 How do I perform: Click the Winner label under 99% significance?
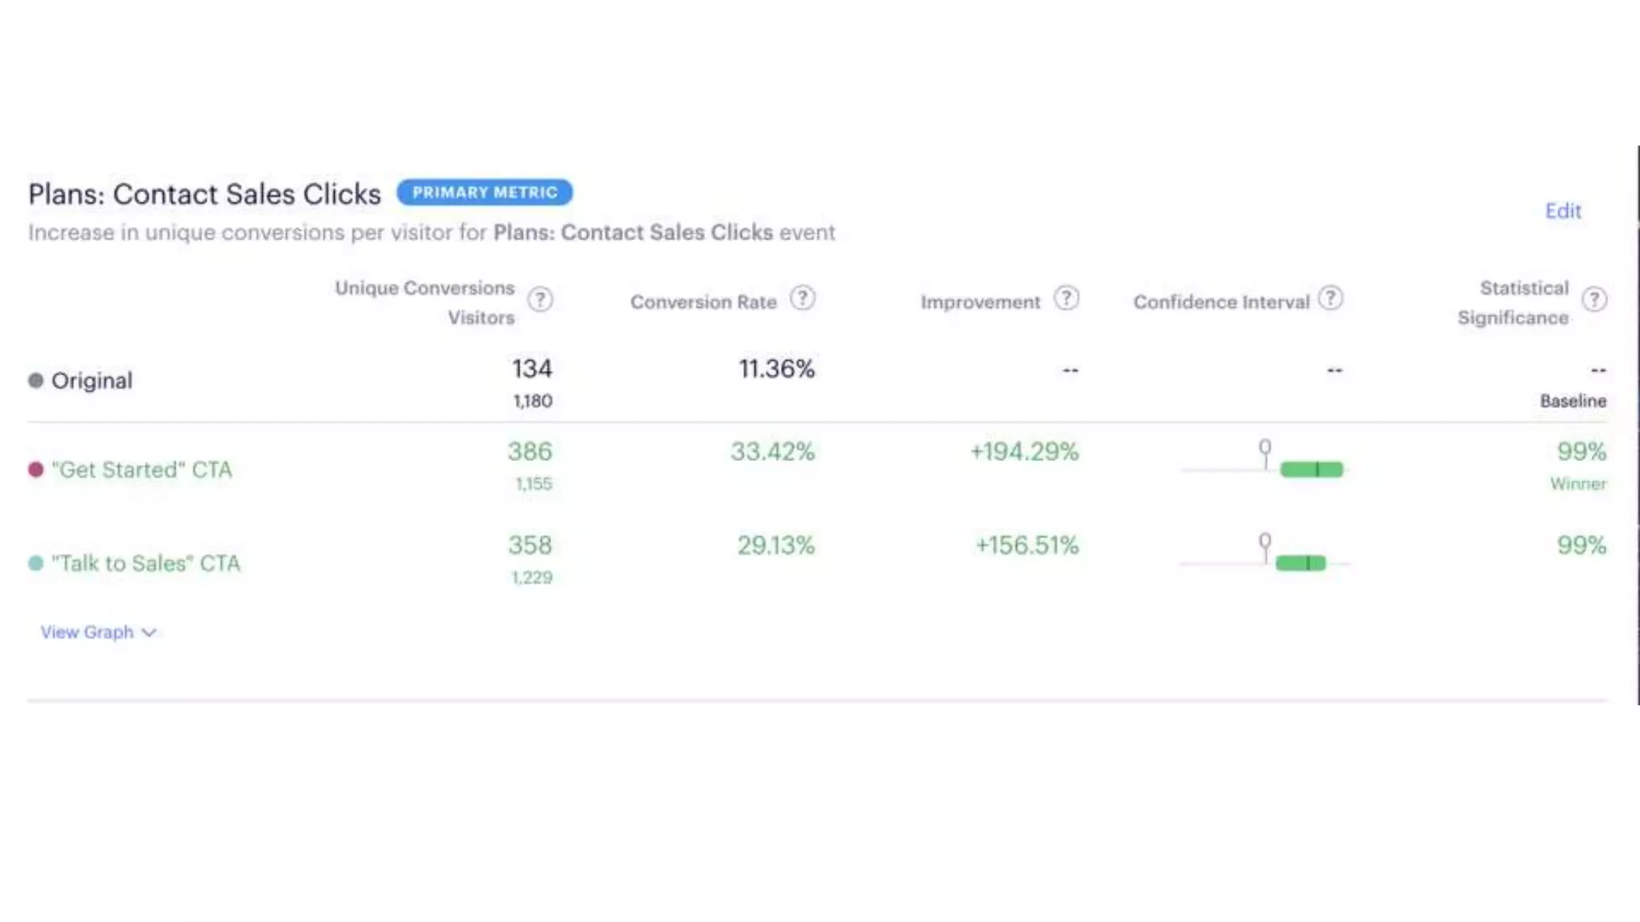1578,483
